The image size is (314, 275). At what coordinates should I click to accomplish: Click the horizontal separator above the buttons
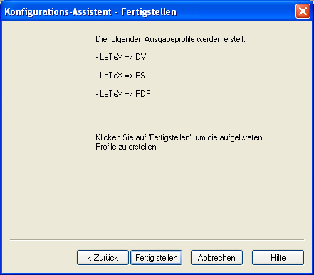[x=157, y=240]
